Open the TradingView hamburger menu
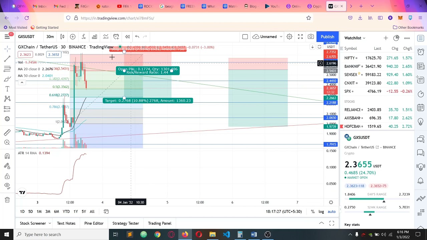The width and height of the screenshot is (427, 240). (7, 37)
